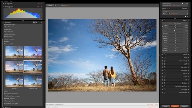Open the Process Version dropdown
Viewport: 192px width, 108px height.
pos(175,6)
